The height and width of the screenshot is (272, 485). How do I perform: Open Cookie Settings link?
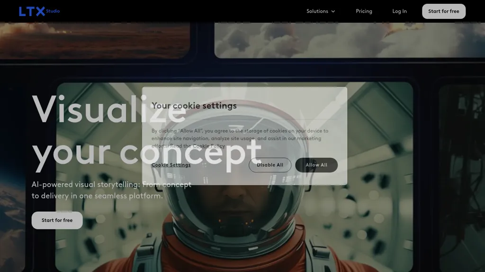[x=171, y=165]
